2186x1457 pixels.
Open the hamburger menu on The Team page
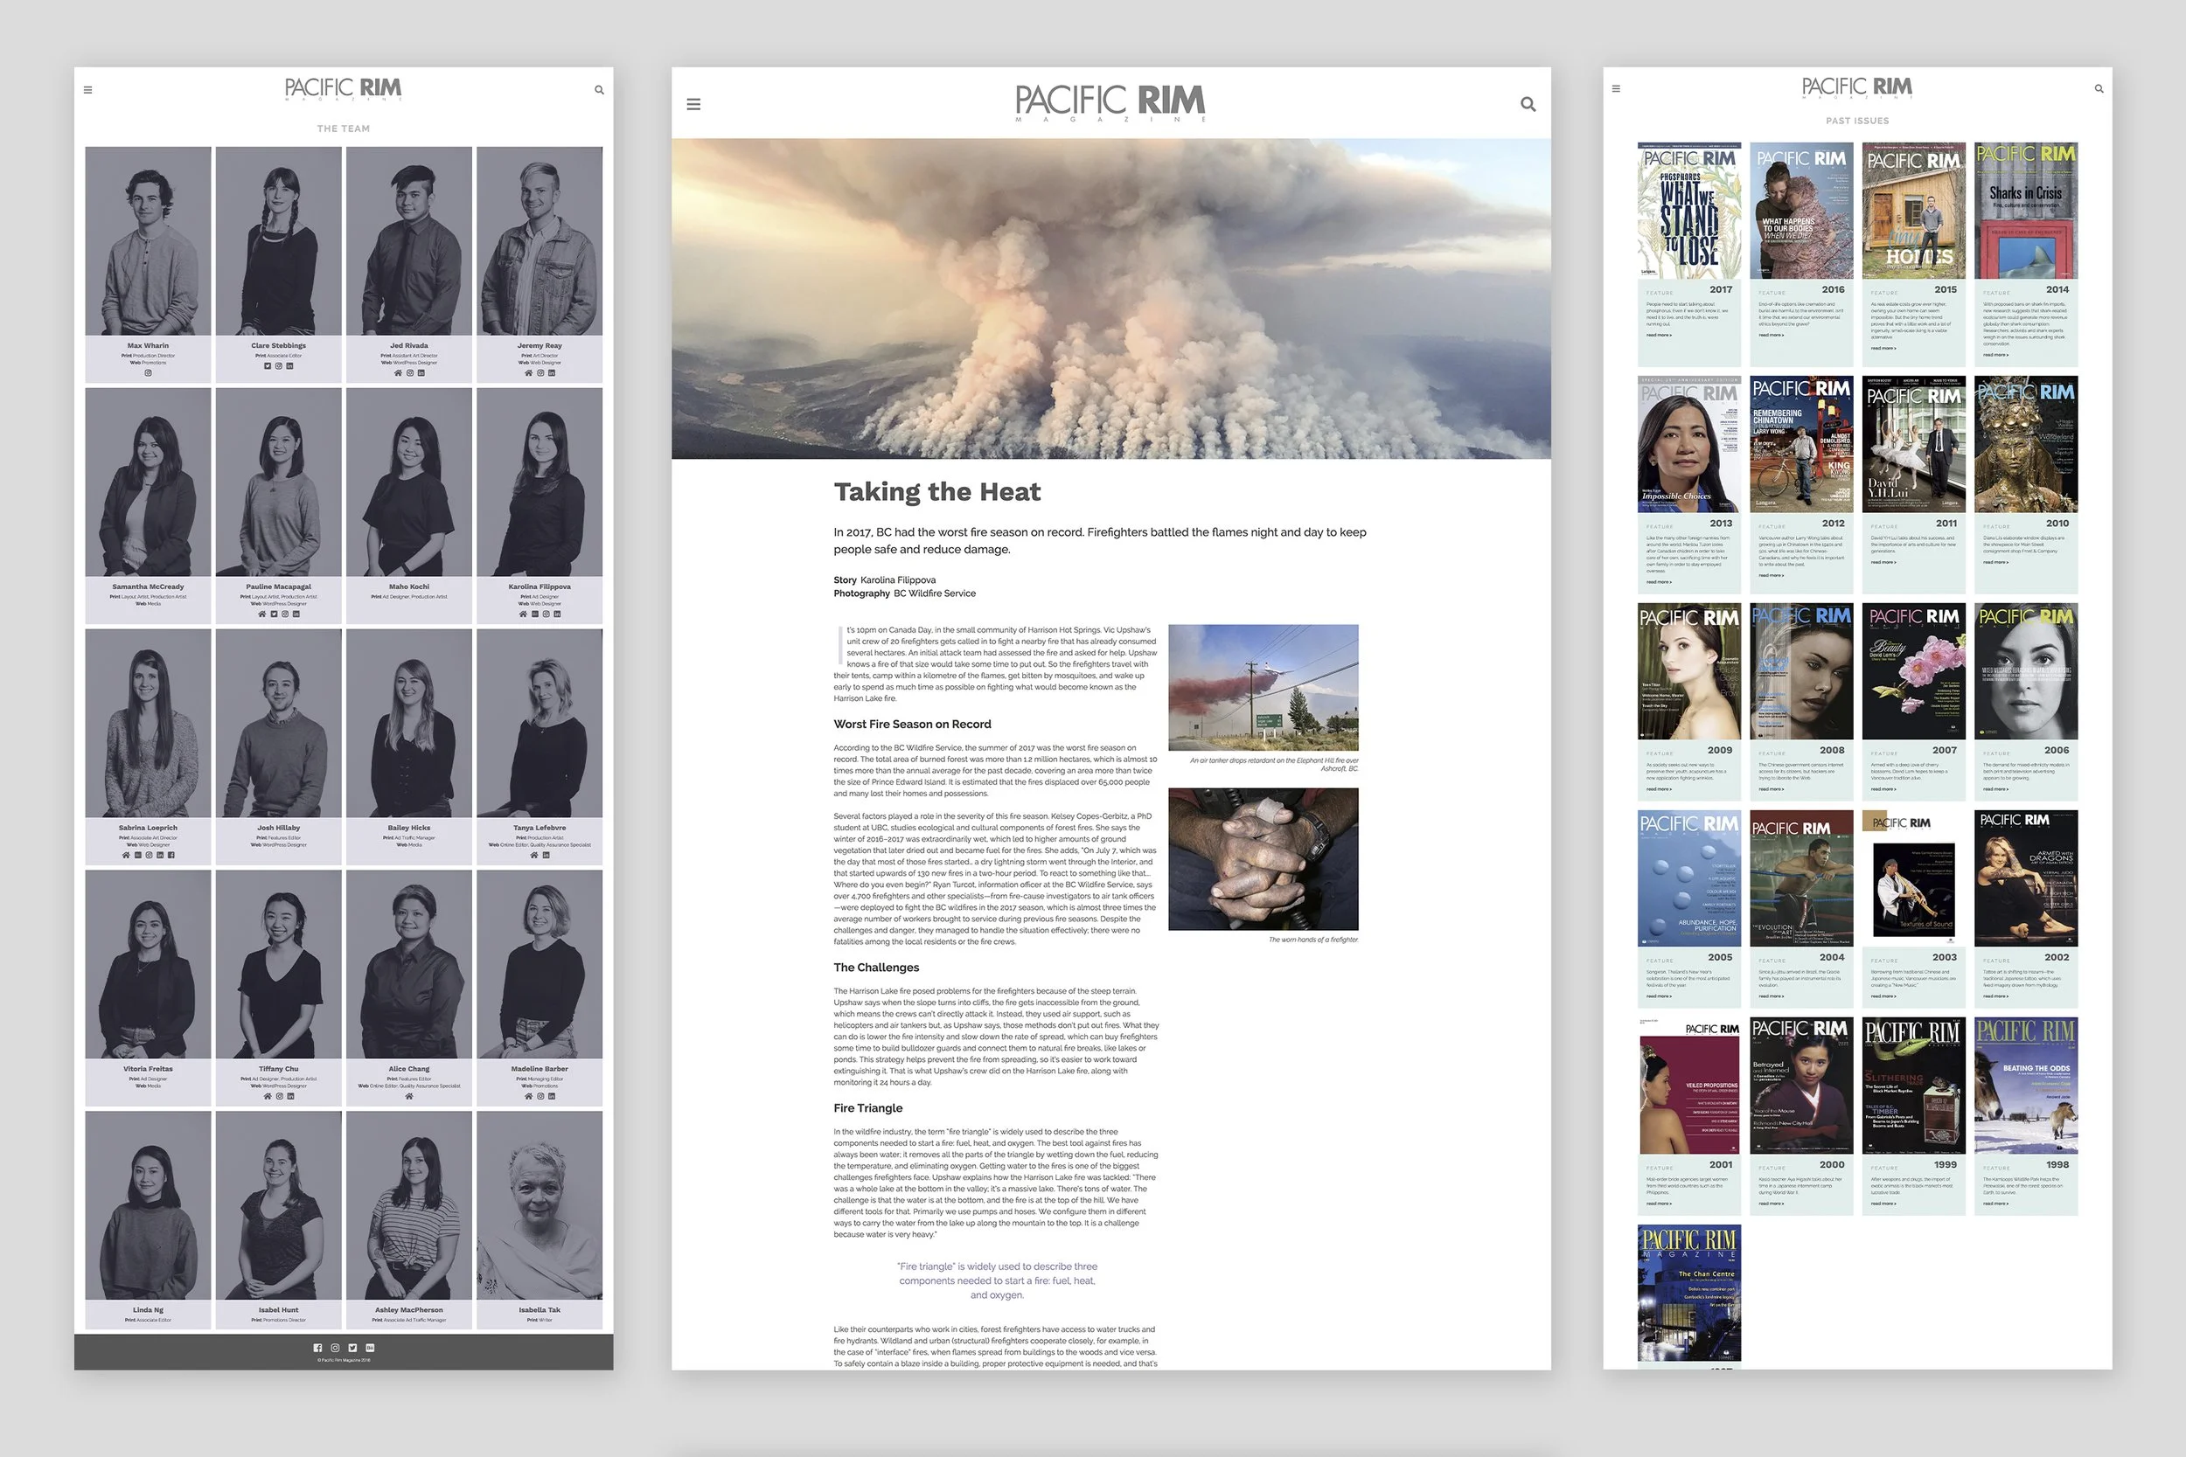coord(88,90)
